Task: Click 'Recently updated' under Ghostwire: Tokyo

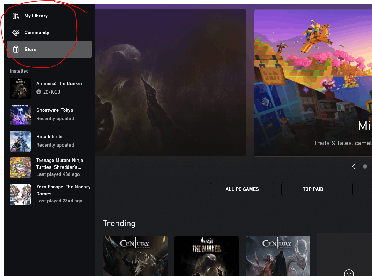Action: click(x=55, y=118)
